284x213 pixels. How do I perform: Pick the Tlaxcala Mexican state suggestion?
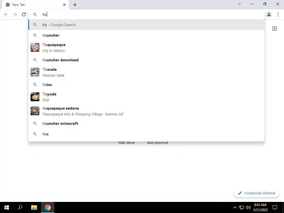click(146, 72)
